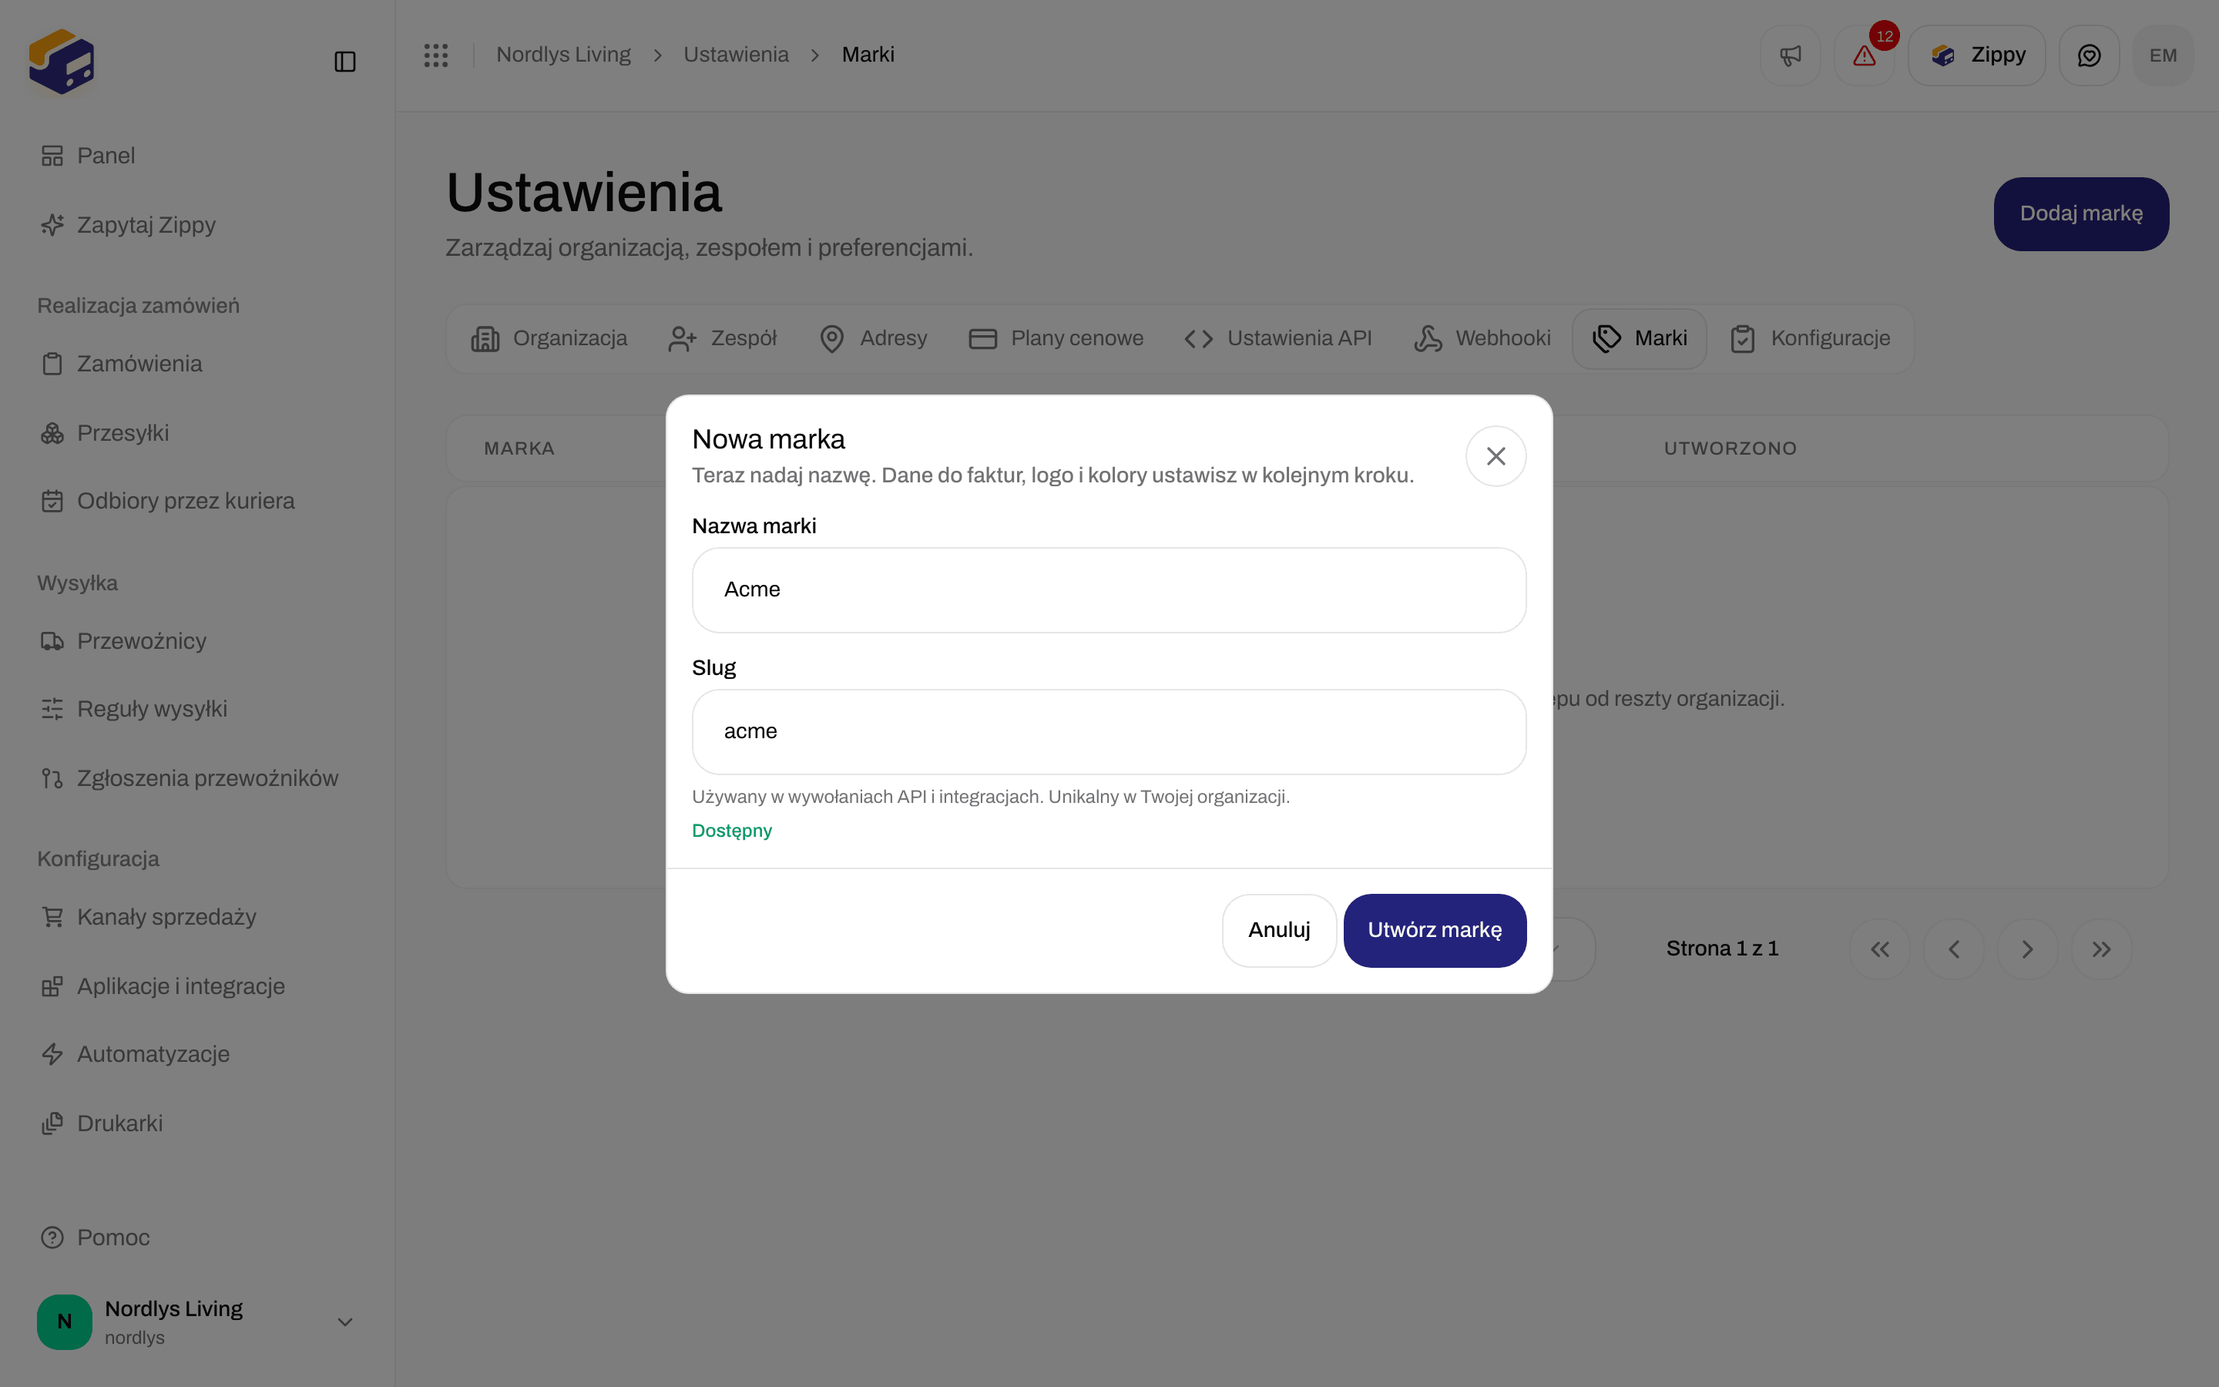This screenshot has width=2219, height=1387.
Task: Click the Nazwa marki input field
Action: (x=1109, y=589)
